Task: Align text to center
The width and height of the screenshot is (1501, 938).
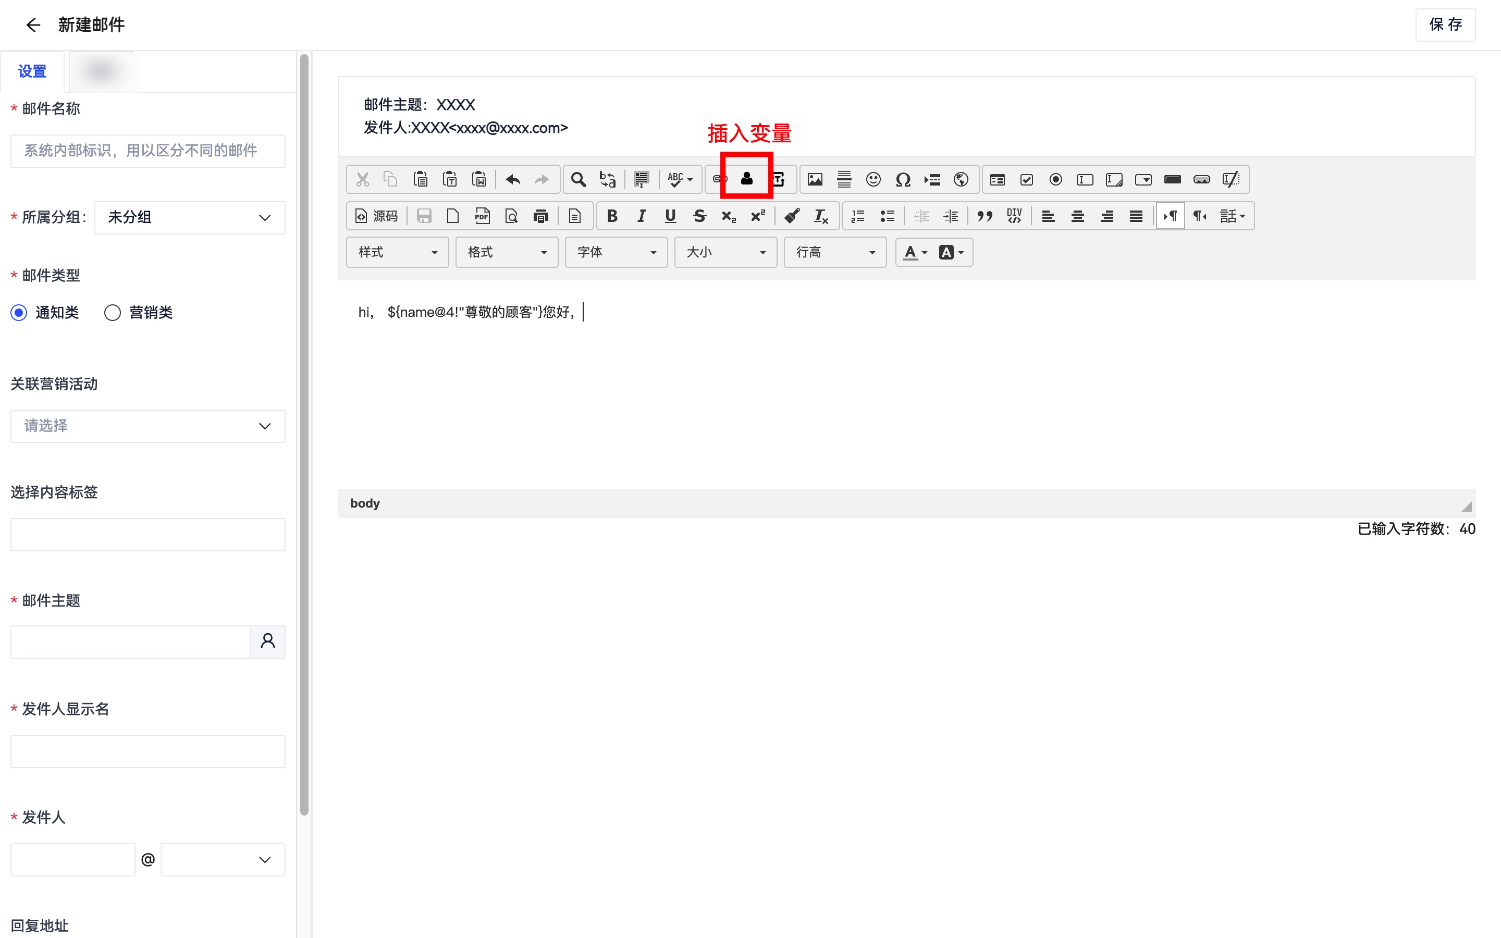Action: click(x=1078, y=216)
